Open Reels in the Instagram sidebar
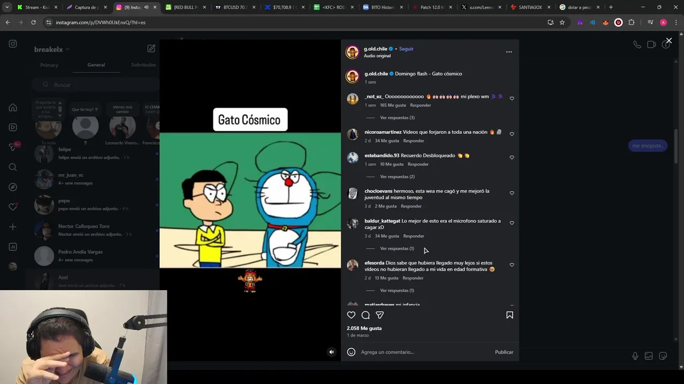Image resolution: width=684 pixels, height=384 pixels. click(x=13, y=127)
